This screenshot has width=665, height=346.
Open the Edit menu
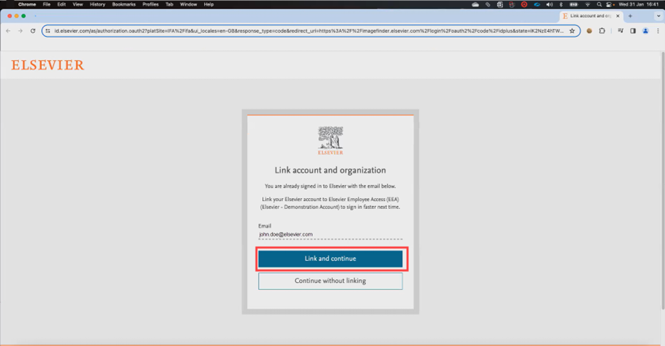pos(62,4)
